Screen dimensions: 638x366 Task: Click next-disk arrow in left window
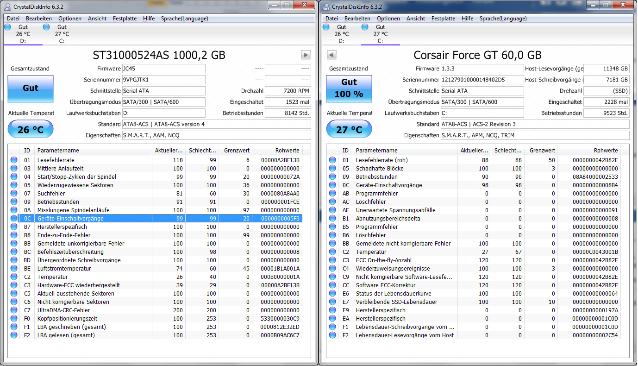tap(306, 55)
